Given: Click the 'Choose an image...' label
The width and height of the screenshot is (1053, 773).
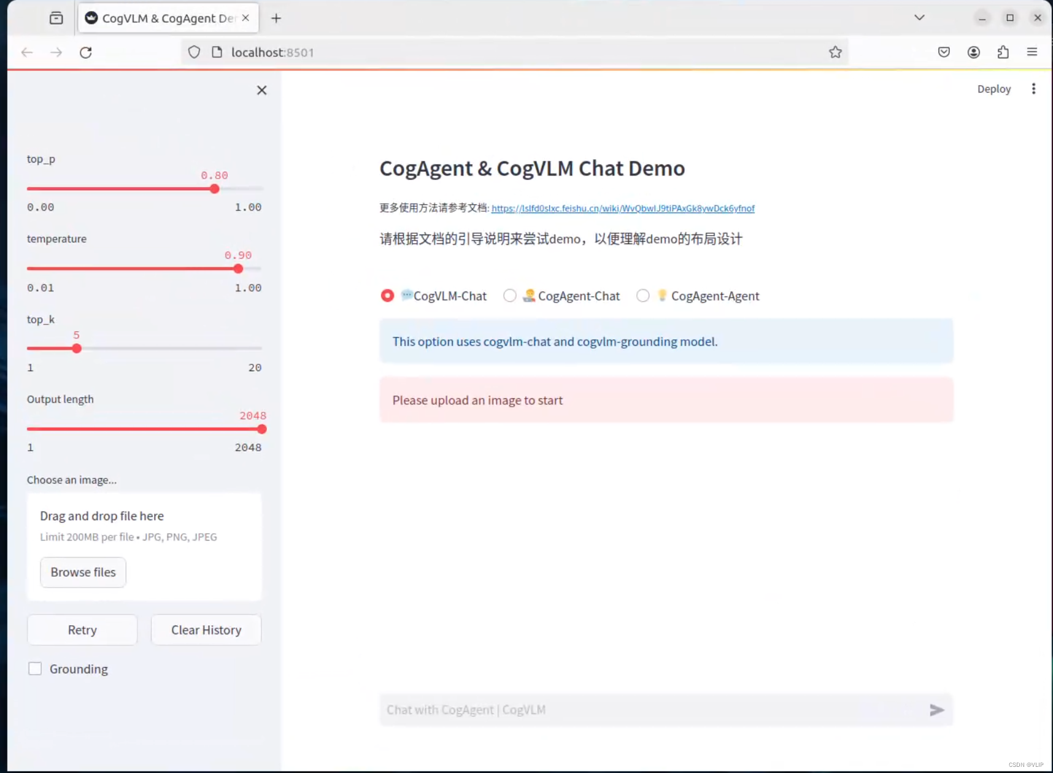Looking at the screenshot, I should pos(72,480).
